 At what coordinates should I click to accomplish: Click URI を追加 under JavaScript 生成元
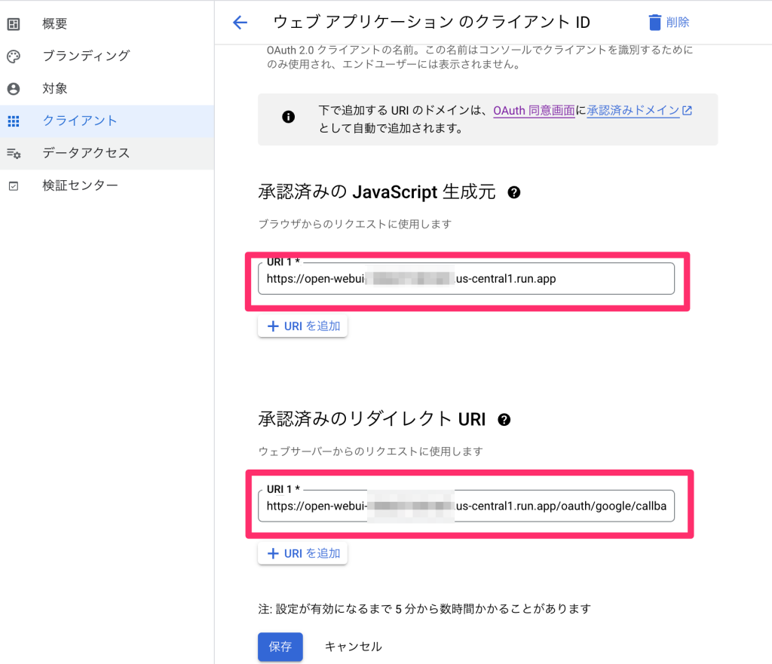[303, 326]
